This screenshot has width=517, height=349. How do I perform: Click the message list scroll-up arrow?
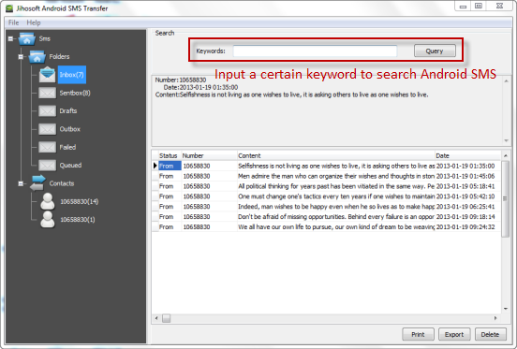coord(506,155)
